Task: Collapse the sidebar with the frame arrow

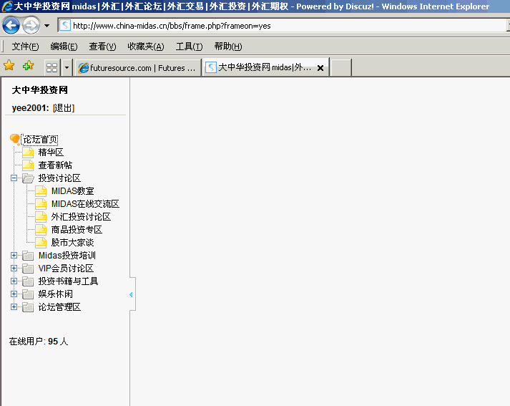Action: [x=131, y=294]
